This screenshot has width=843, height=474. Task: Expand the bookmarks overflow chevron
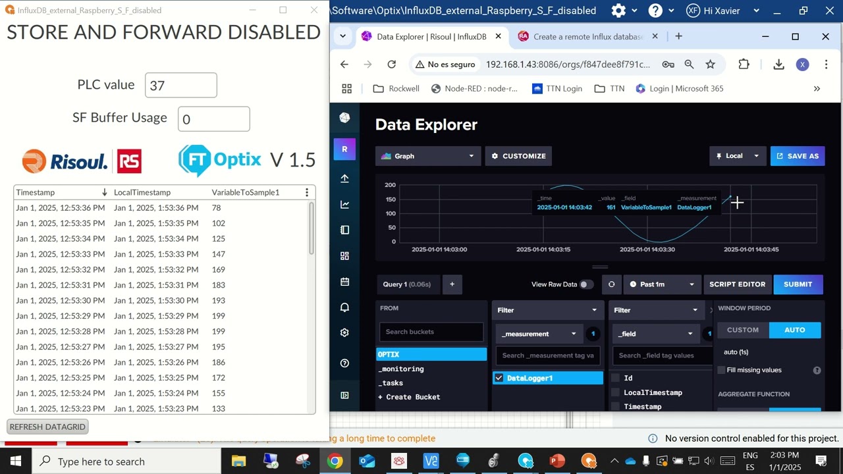(x=817, y=88)
